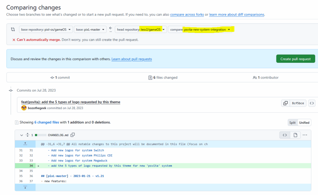
Task: Select the 6 files changed tab
Action: tap(163, 78)
